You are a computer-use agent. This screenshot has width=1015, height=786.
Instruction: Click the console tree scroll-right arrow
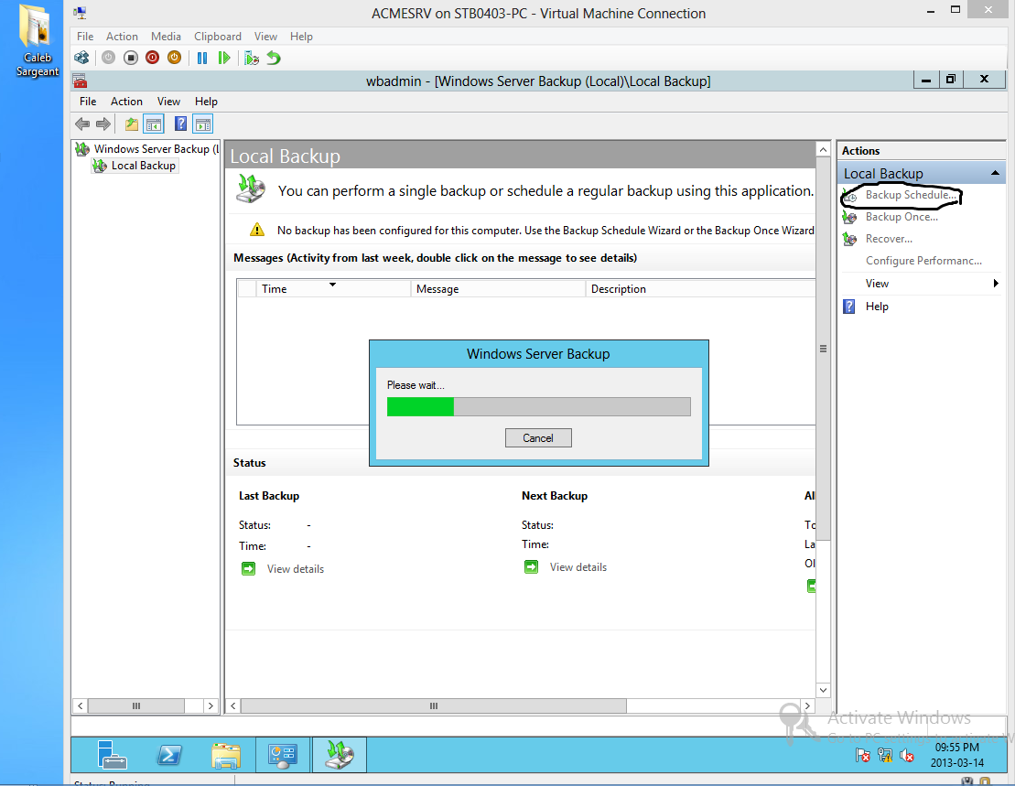pos(211,705)
